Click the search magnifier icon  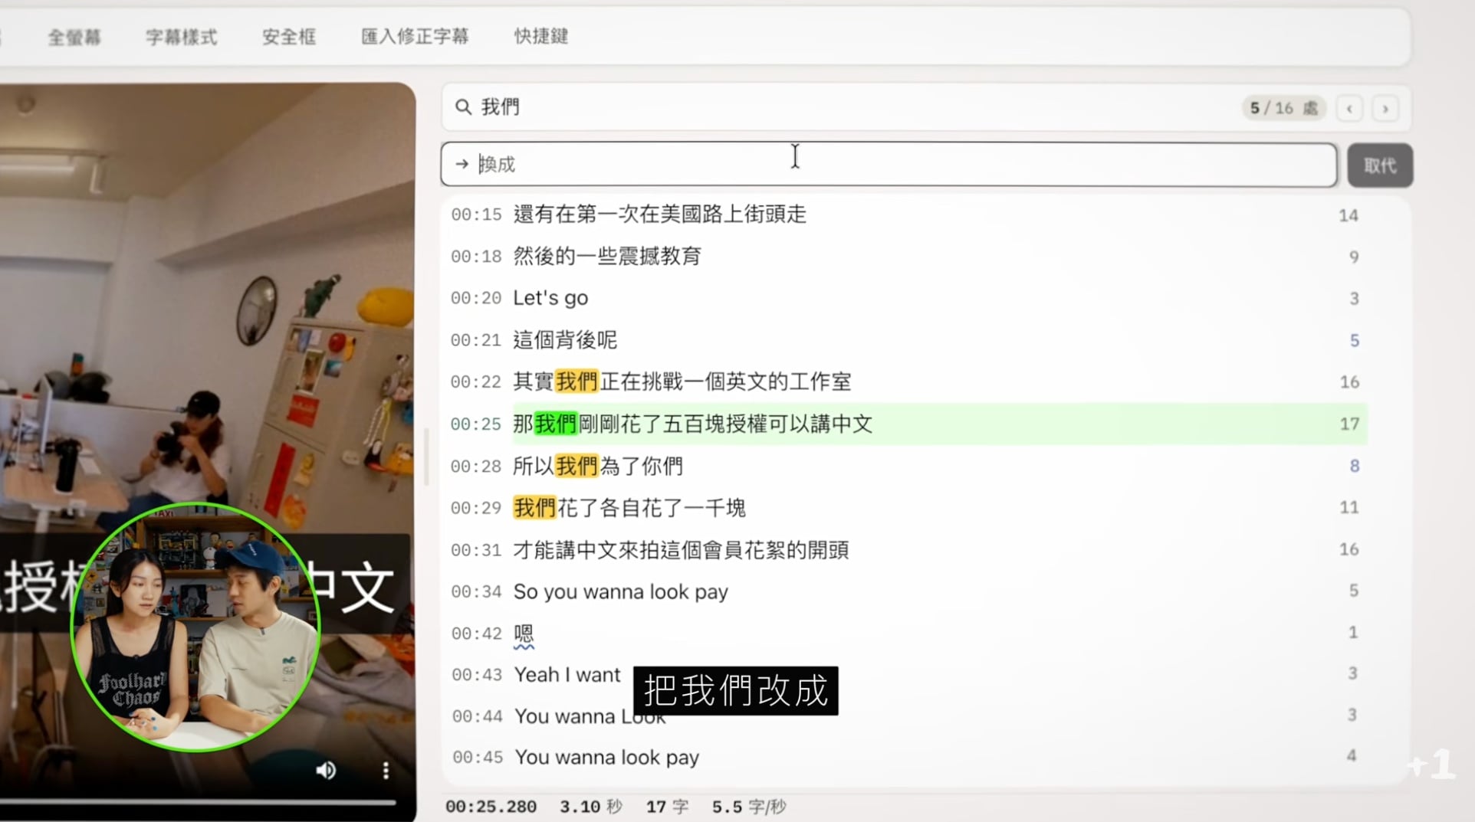[x=463, y=107]
